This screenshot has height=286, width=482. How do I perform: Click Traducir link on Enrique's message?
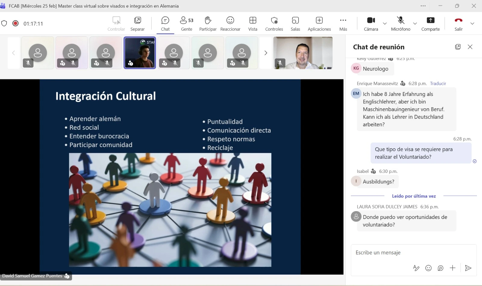(x=438, y=84)
